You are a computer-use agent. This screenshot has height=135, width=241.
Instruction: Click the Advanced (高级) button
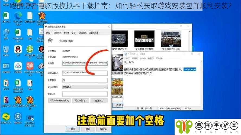[99, 100]
